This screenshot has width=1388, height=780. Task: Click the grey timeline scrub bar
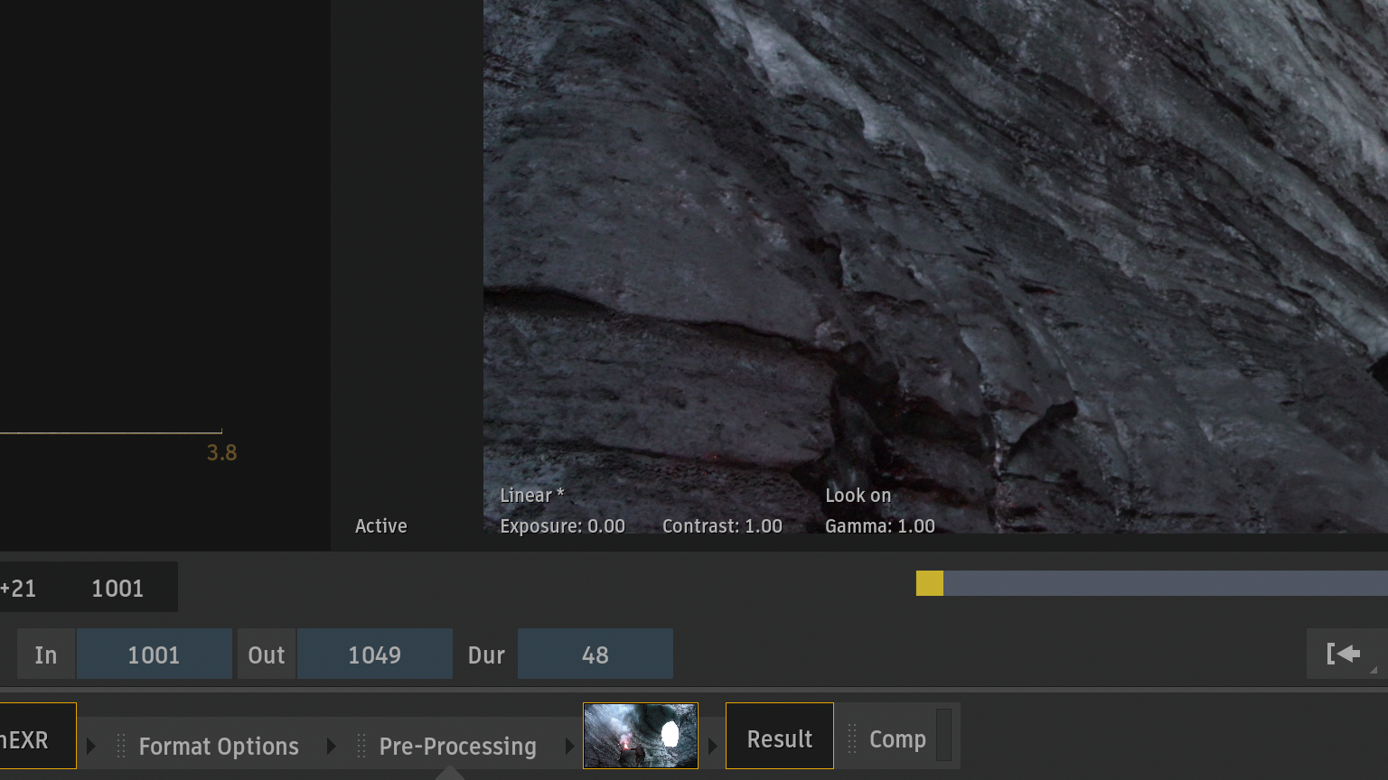1166,583
